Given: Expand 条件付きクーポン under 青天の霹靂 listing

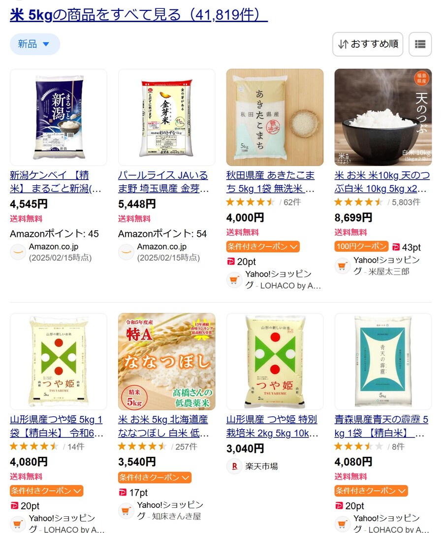Looking at the screenshot, I should (371, 491).
